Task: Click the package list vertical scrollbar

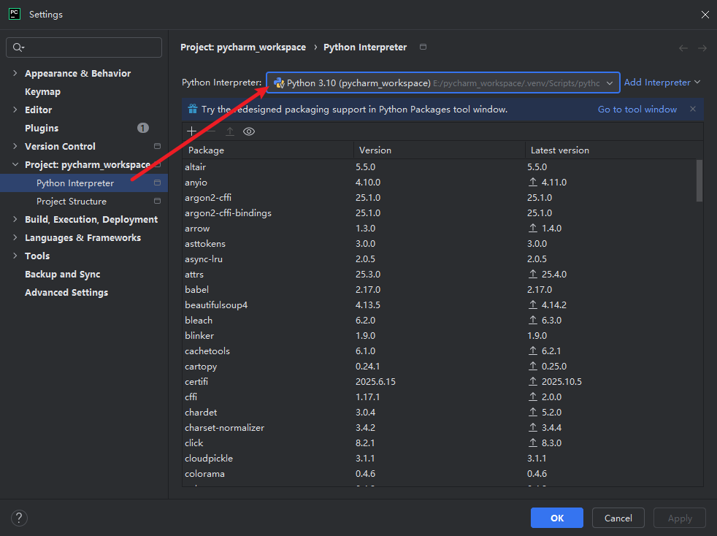Action: [x=699, y=180]
